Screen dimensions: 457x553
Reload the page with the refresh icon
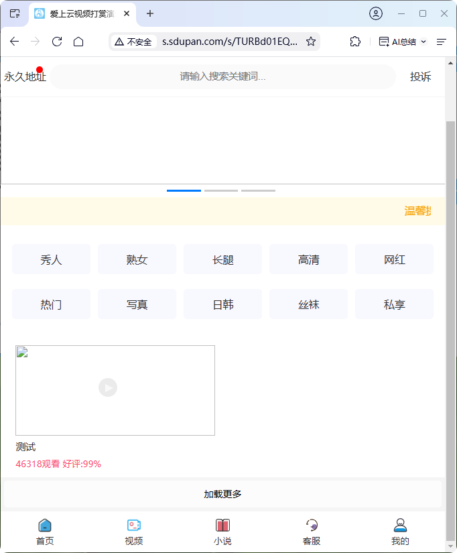point(57,42)
